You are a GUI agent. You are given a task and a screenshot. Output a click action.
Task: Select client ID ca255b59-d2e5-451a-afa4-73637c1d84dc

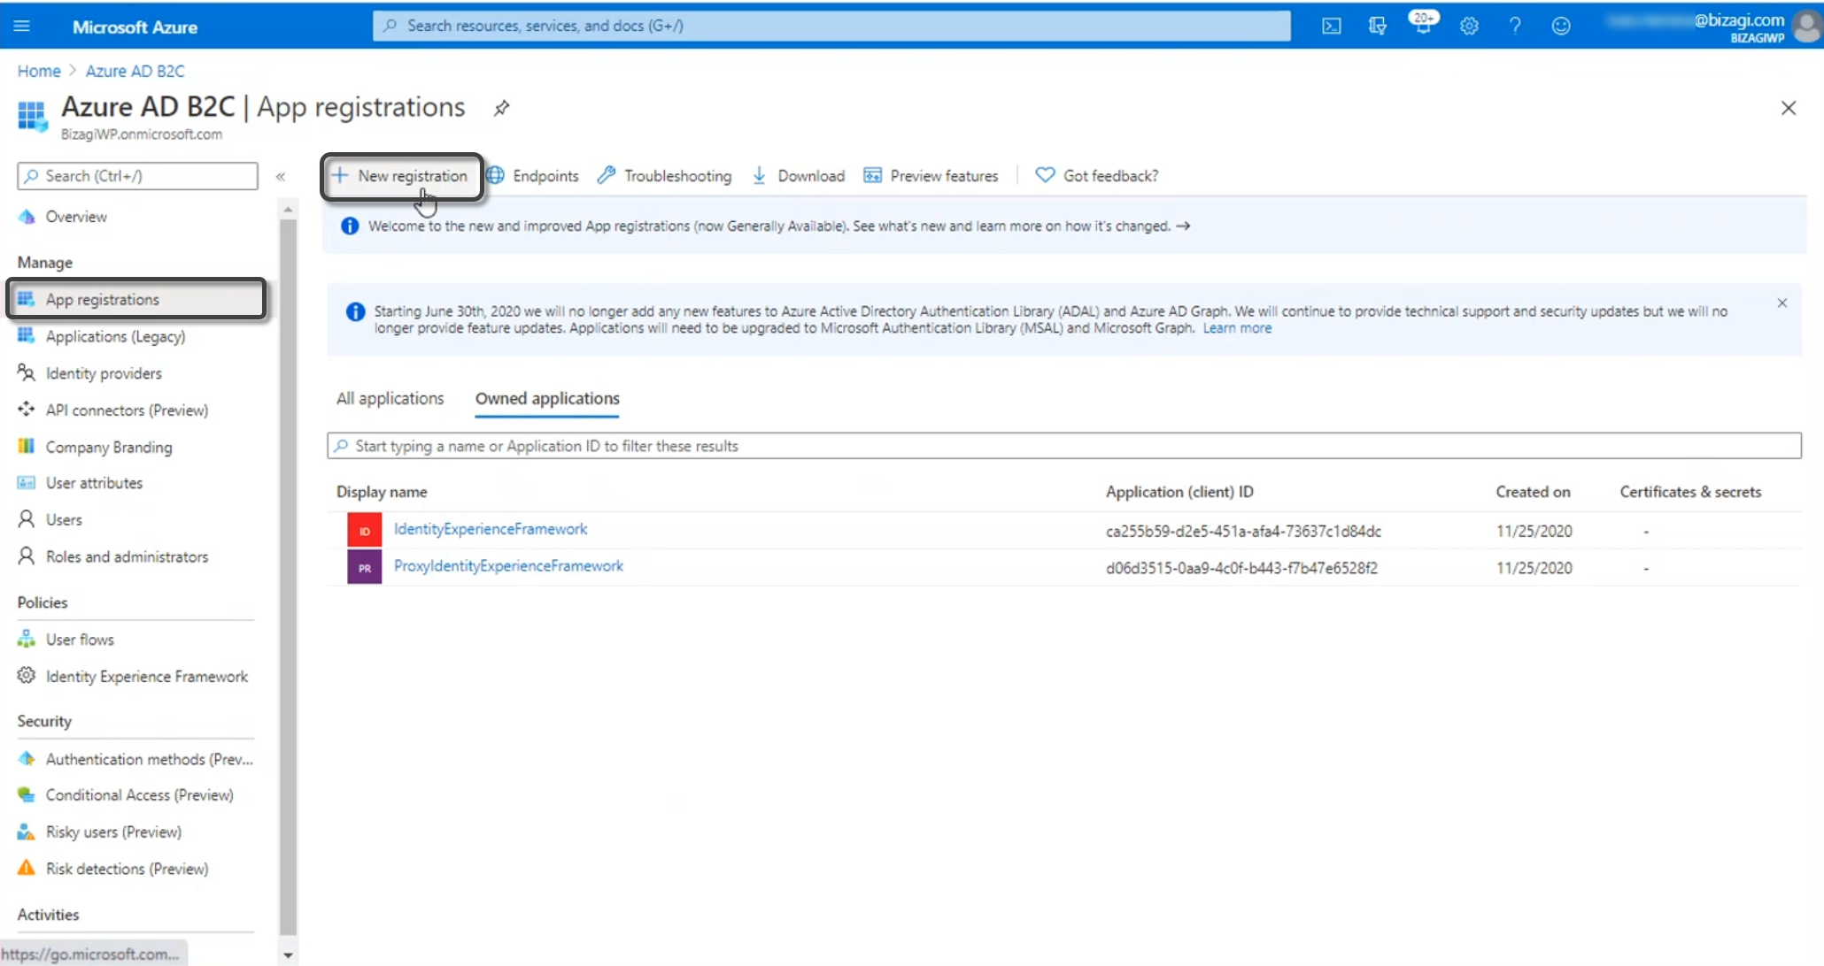tap(1243, 532)
